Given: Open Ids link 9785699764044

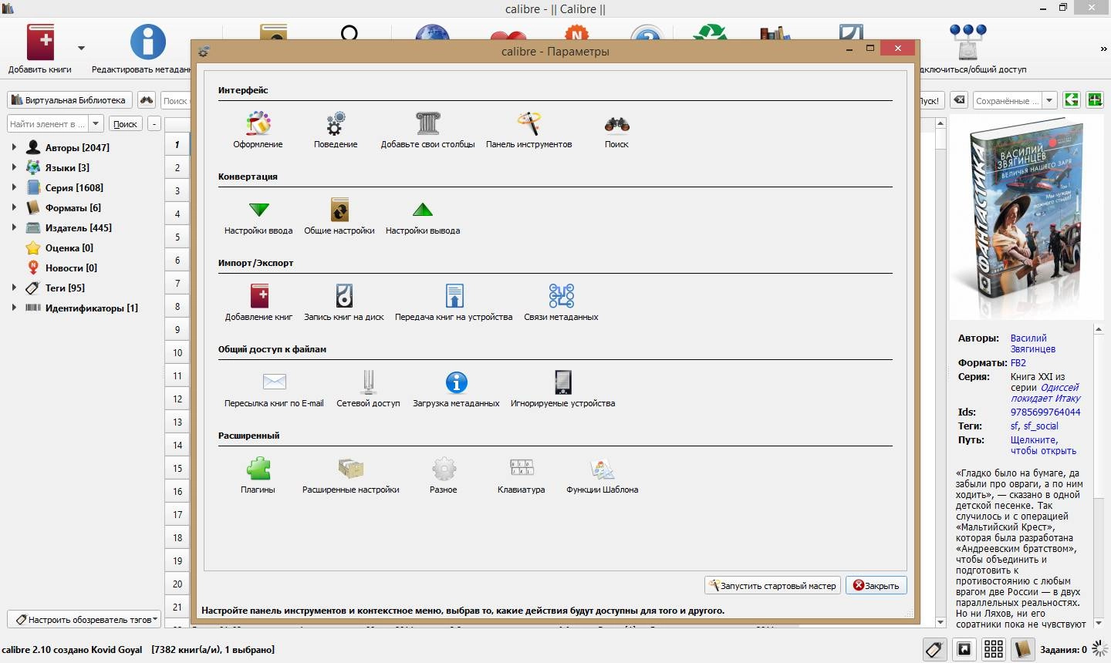Looking at the screenshot, I should coord(1045,412).
